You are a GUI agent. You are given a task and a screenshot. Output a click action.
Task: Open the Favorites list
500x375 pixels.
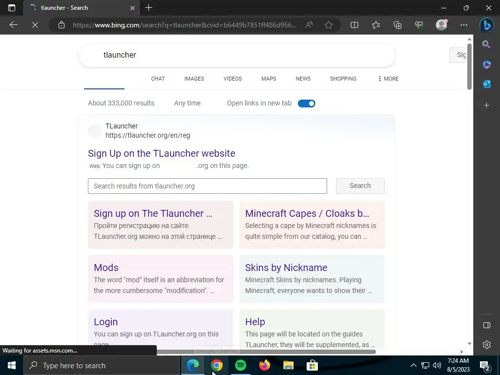click(x=376, y=25)
